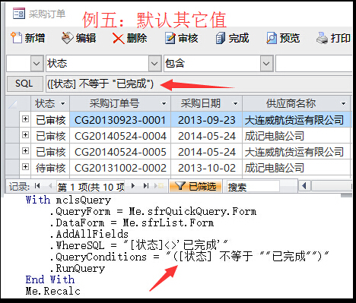Go to last record navigation button
The image size is (356, 303).
tap(146, 186)
